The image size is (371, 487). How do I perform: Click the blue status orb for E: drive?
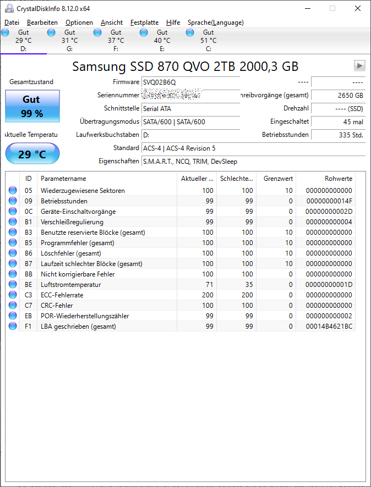144,32
